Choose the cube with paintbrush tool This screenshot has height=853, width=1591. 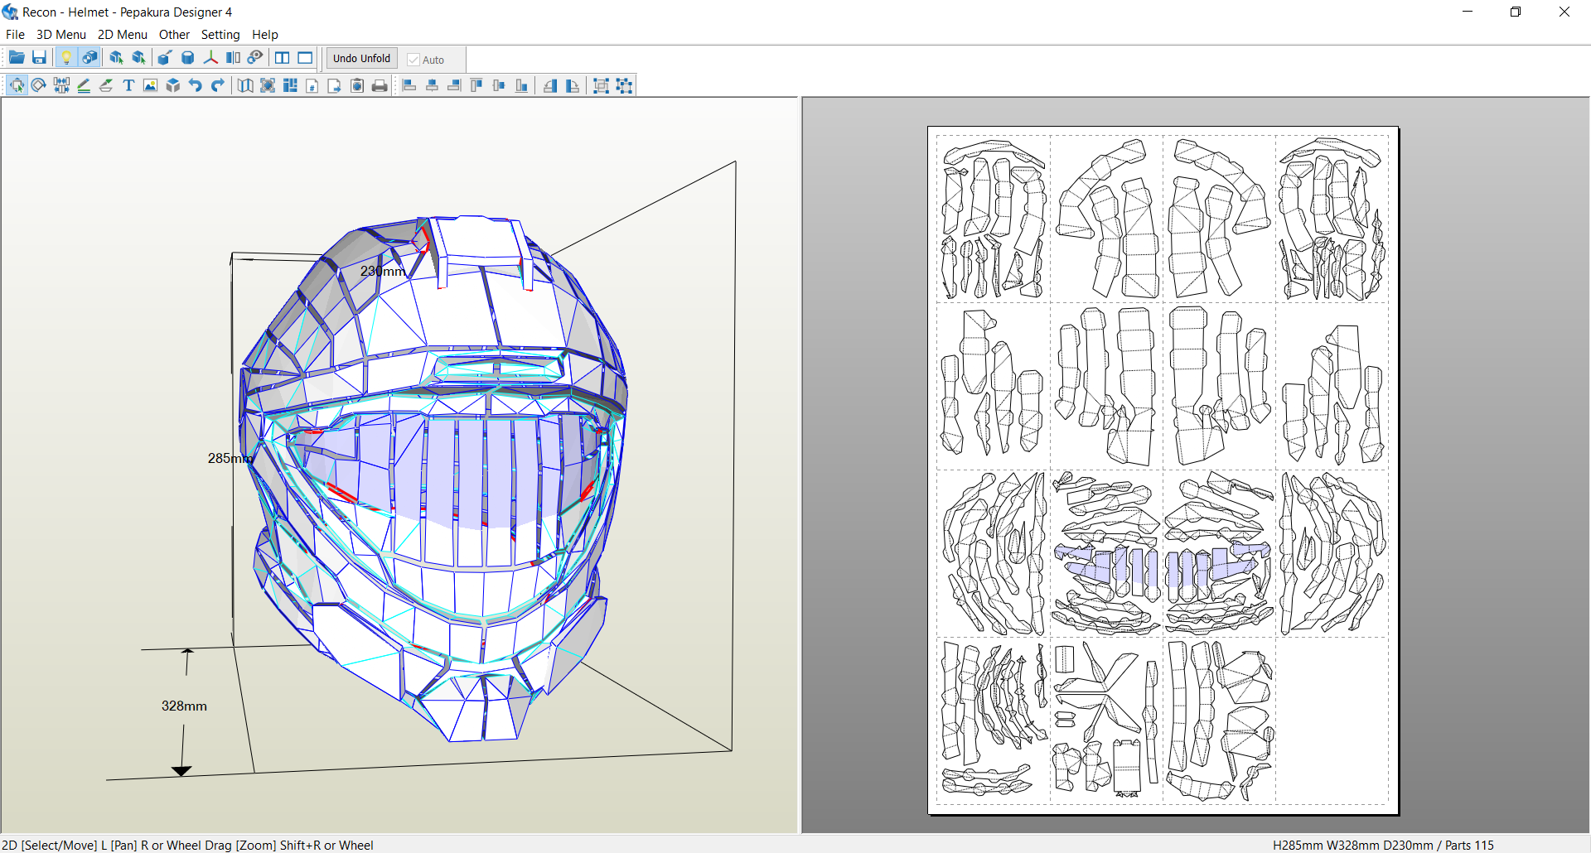click(165, 58)
